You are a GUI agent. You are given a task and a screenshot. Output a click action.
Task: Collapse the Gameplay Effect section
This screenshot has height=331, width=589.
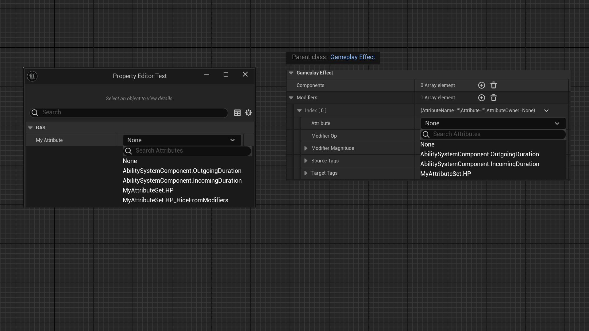(291, 73)
